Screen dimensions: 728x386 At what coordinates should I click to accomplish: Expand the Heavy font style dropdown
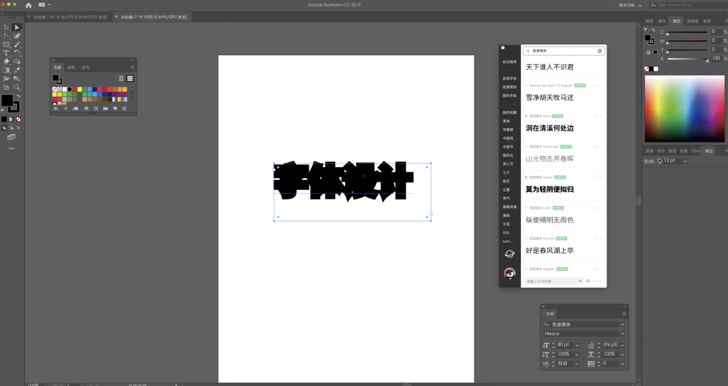click(x=622, y=333)
